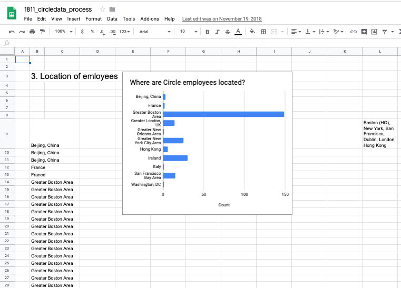Open the fill color bucket
This screenshot has width=401, height=288.
[252, 32]
